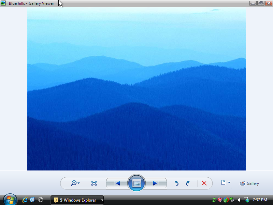Click the green sync arrows tray icon
This screenshot has width=273, height=205.
click(x=214, y=200)
